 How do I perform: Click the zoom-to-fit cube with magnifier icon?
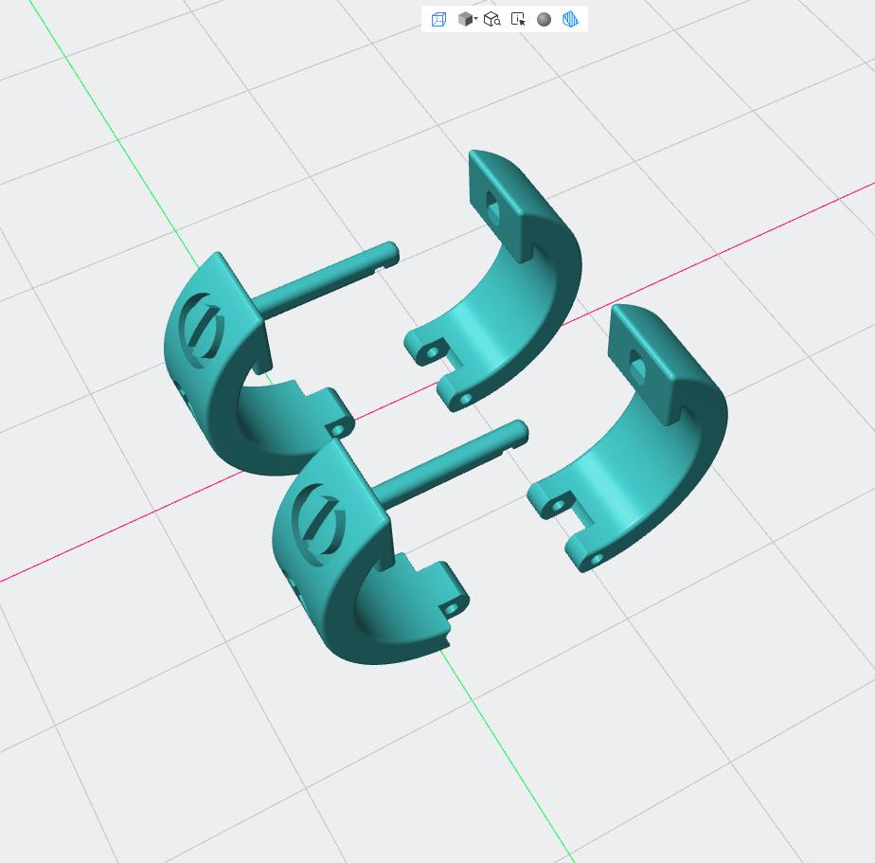point(491,20)
